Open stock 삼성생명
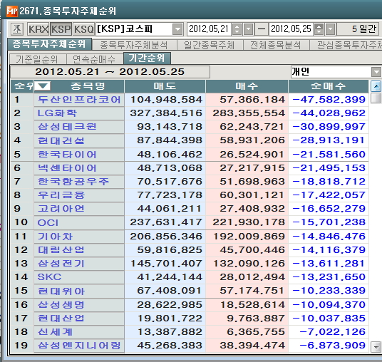Image resolution: width=382 pixels, height=362 pixels. point(79,305)
